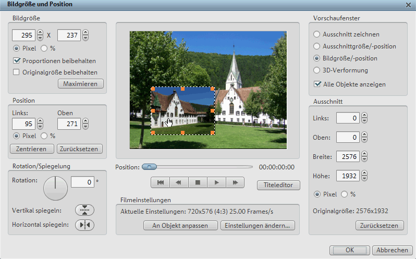Click the rewind playback button

[179, 182]
